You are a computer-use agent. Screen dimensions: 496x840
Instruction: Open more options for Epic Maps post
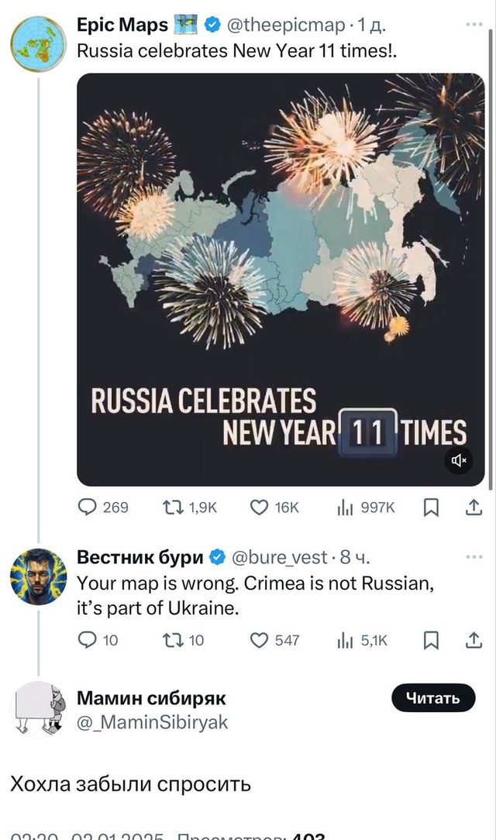474,25
